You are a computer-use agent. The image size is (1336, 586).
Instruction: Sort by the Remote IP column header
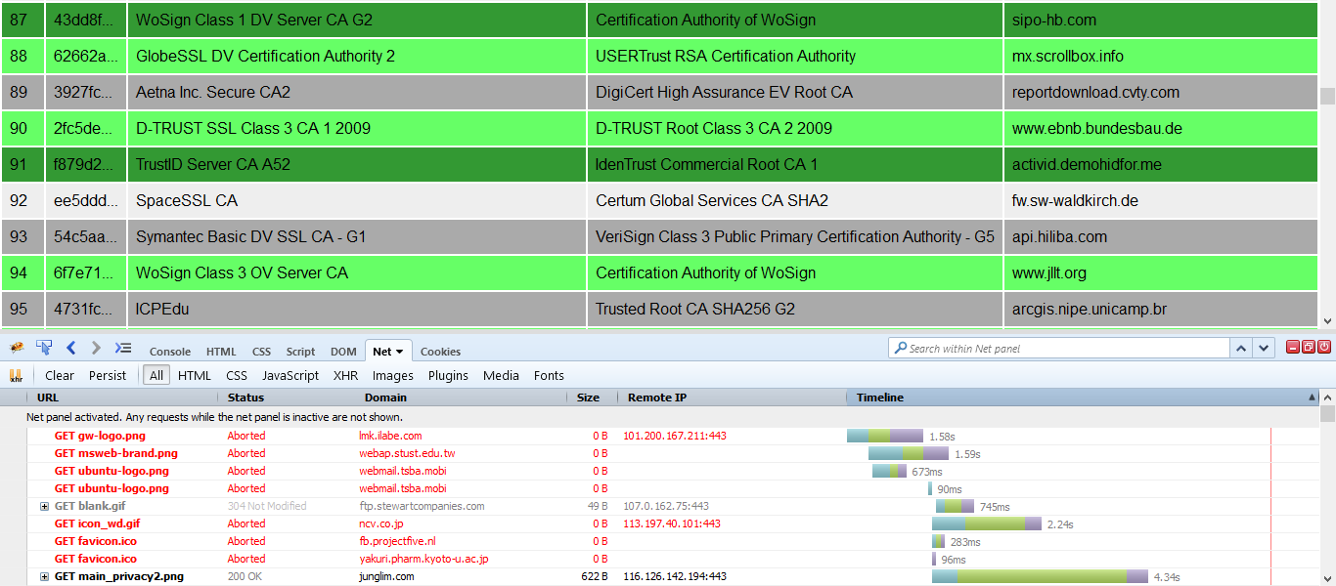(732, 398)
